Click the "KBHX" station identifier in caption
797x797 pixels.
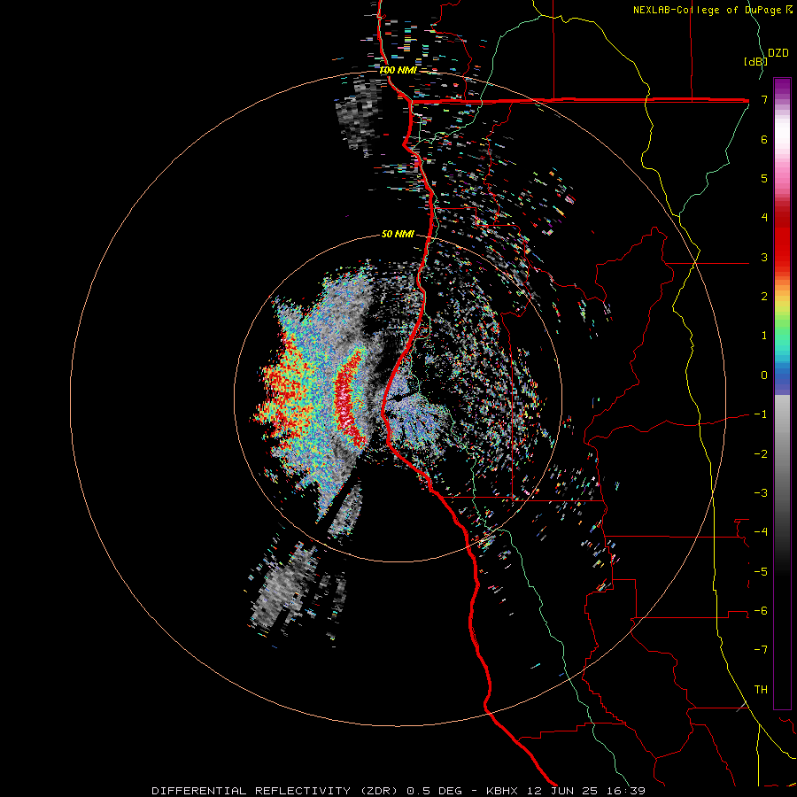coord(501,791)
